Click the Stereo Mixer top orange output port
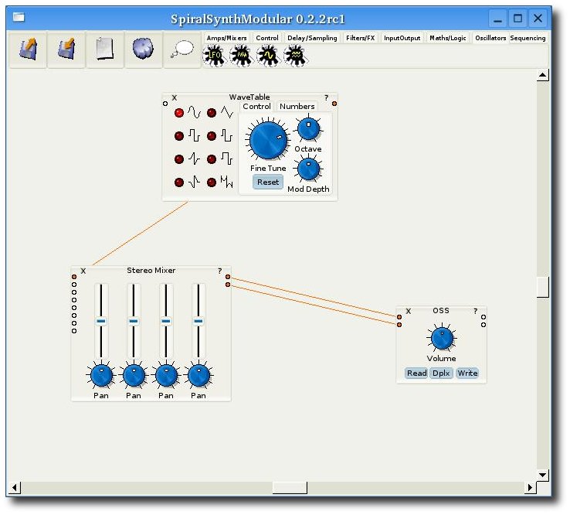 click(228, 277)
